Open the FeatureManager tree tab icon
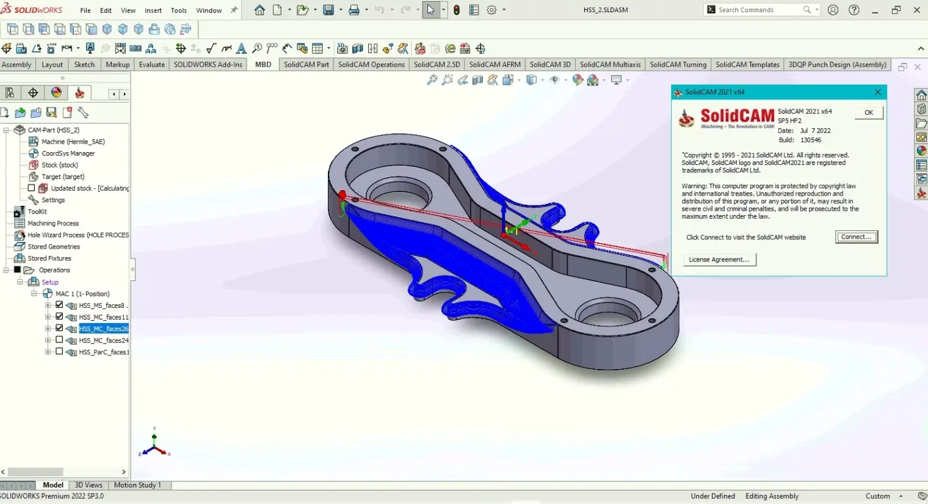Screen dimensions: 928x504 [x=10, y=93]
